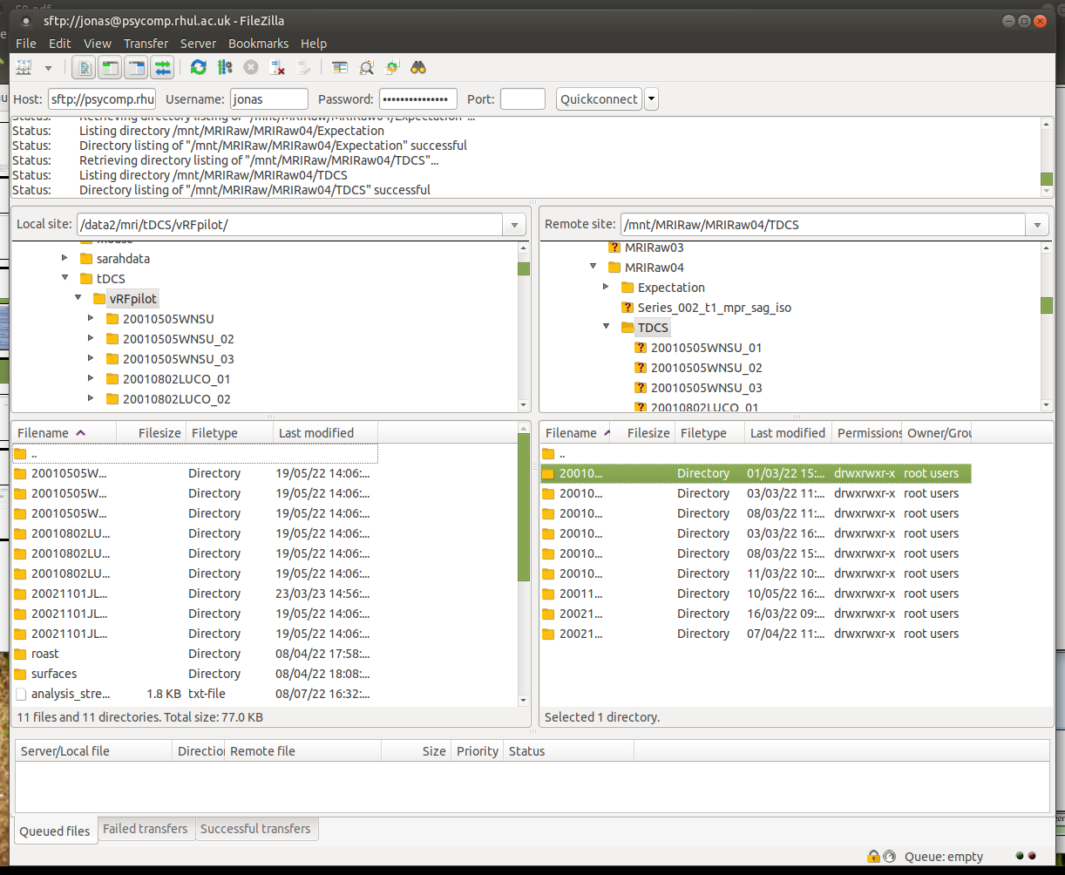Click the binoculars file search icon
Screen dimensions: 1065x875
(x=418, y=67)
